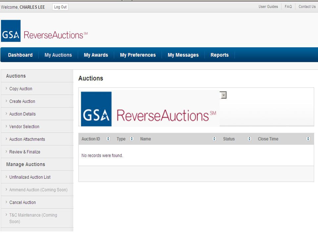Click the Name column header
The image size is (318, 238).
tap(145, 139)
